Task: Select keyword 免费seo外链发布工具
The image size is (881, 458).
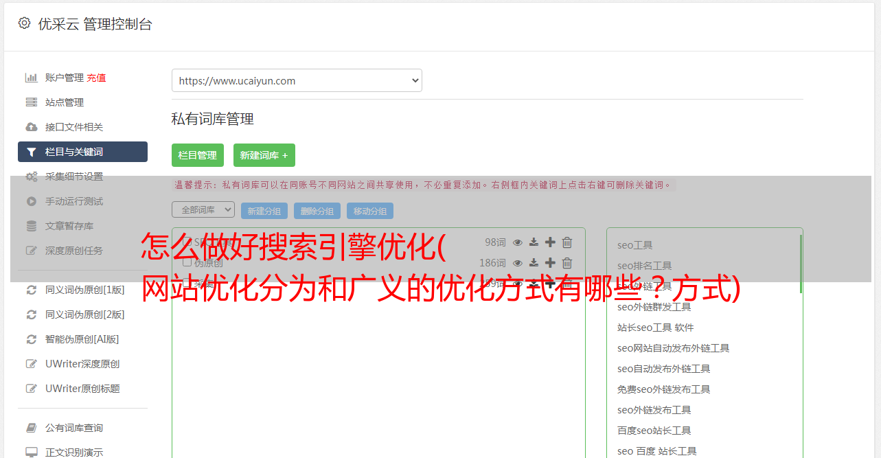Action: click(664, 389)
